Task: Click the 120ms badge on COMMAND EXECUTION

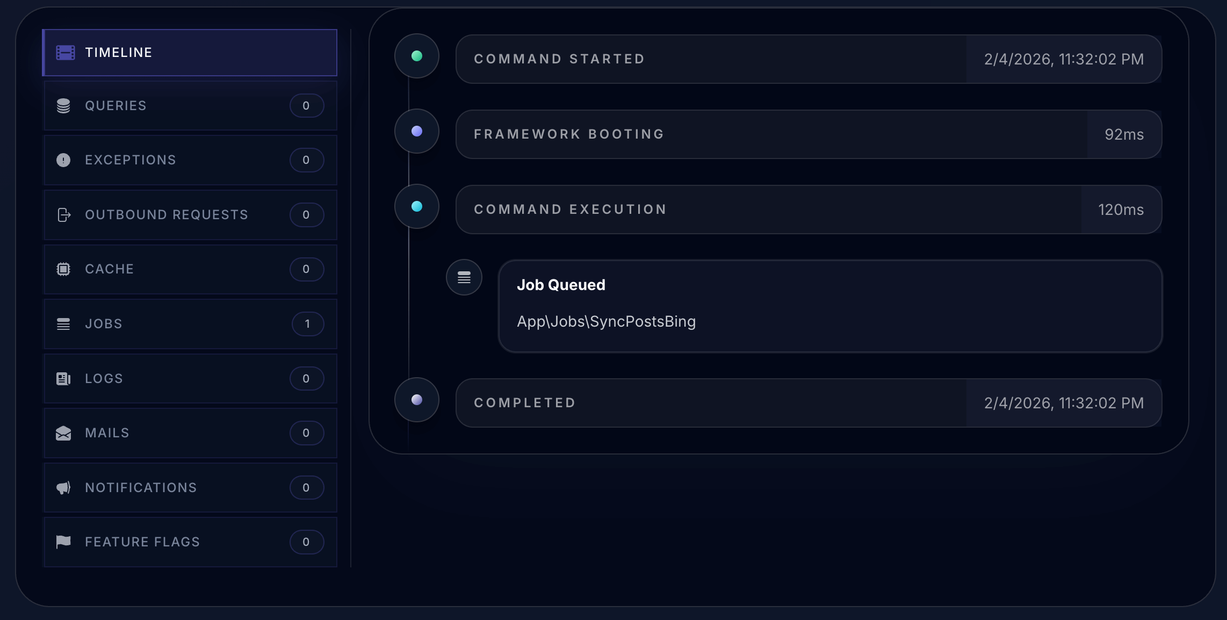Action: [x=1120, y=210]
